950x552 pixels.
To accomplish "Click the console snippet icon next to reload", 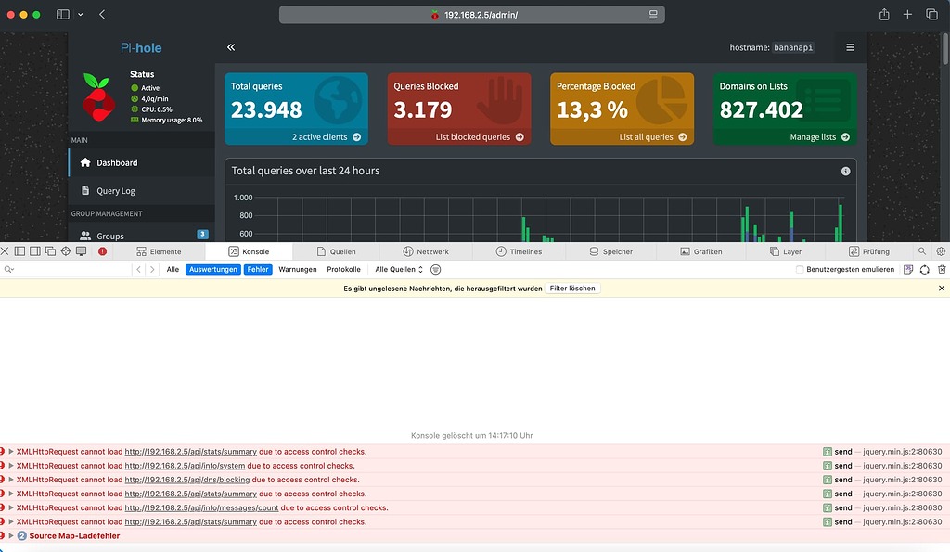I will 908,270.
